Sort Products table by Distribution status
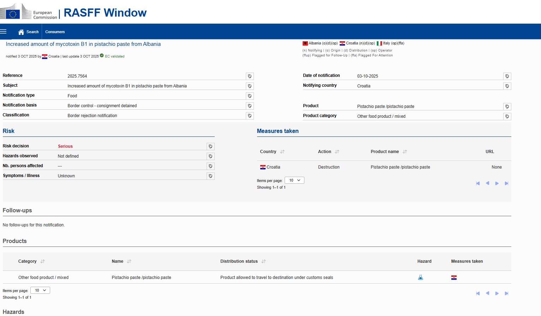541x316 pixels. pyautogui.click(x=263, y=261)
